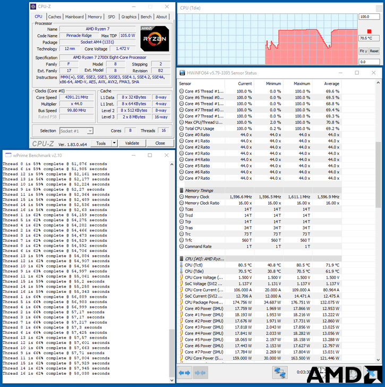Click wPrime scrollbar up arrow
Viewport: 385px width, 387px height.
tap(172, 164)
